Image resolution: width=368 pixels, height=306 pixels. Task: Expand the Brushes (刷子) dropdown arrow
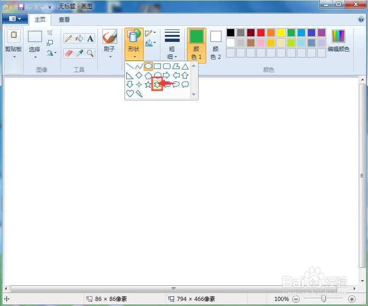110,57
